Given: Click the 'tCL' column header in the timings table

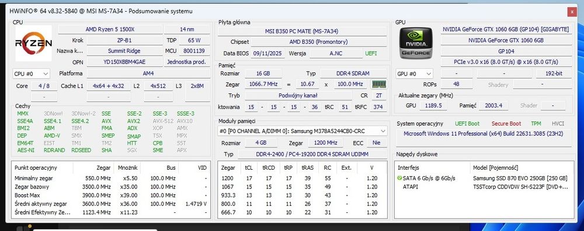Looking at the screenshot, I should click(249, 168).
